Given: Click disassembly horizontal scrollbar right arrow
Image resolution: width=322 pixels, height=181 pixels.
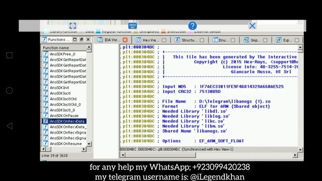Looking at the screenshot, I should pyautogui.click(x=295, y=155).
